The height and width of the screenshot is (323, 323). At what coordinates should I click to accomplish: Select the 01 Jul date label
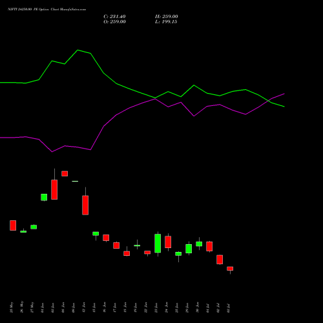point(208,308)
